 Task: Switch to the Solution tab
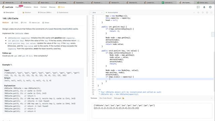coord(27,12)
